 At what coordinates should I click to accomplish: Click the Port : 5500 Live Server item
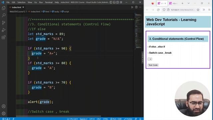[116, 119]
